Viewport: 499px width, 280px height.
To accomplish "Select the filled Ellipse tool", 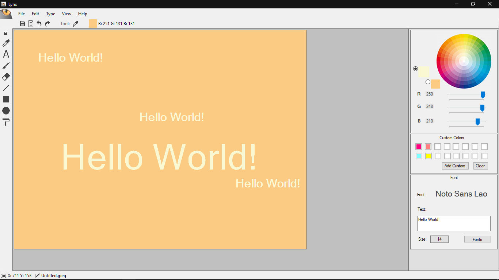I will [x=6, y=111].
